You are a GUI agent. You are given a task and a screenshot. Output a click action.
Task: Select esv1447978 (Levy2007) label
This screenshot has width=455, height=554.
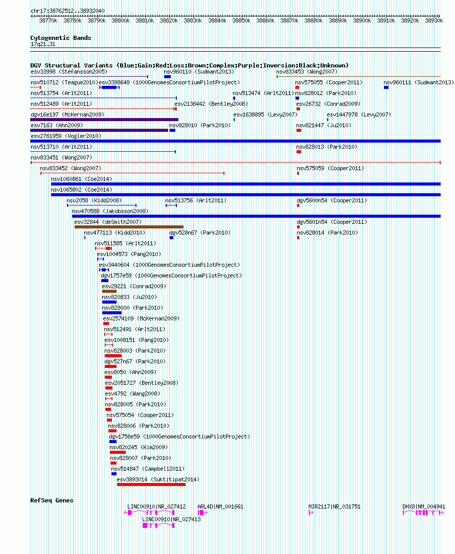click(359, 114)
